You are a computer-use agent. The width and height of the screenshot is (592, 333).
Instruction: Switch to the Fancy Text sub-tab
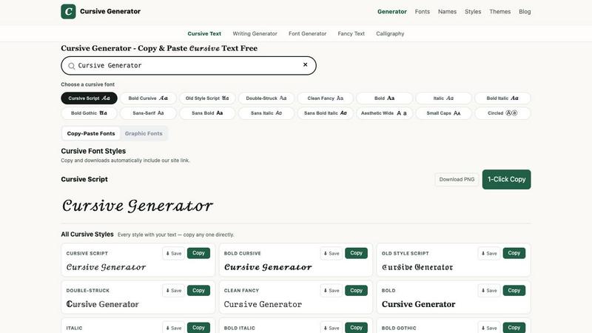pyautogui.click(x=351, y=33)
